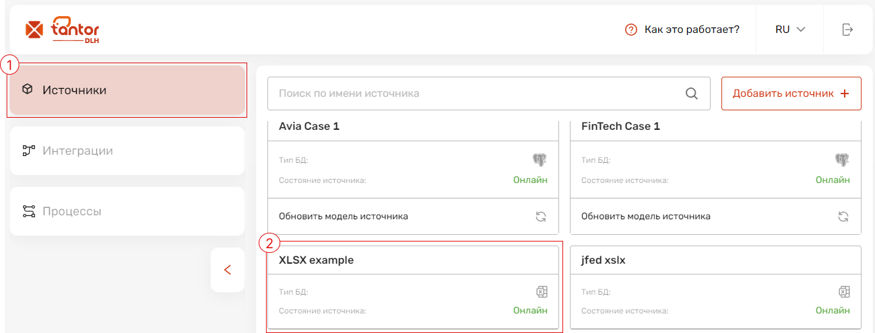Open the jfed xslx source card
Screen dimensions: 875x333
point(716,287)
